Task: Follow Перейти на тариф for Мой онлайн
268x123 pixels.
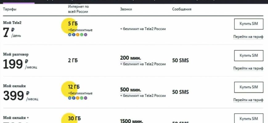Action: point(248,100)
